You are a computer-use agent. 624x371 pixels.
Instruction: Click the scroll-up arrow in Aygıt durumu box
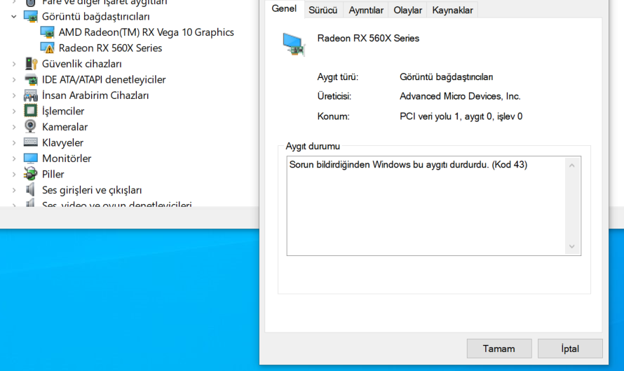[x=572, y=166]
